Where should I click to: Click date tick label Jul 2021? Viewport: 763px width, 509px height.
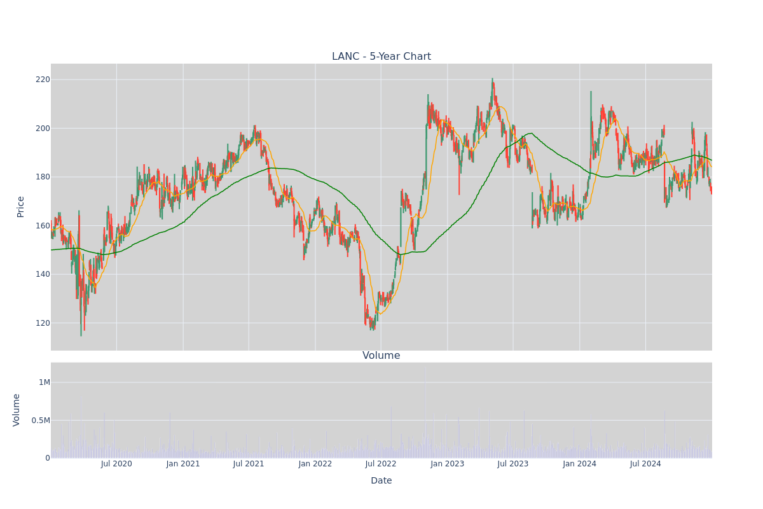[249, 464]
